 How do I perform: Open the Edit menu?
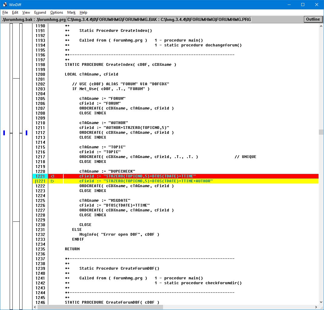[x=15, y=12]
